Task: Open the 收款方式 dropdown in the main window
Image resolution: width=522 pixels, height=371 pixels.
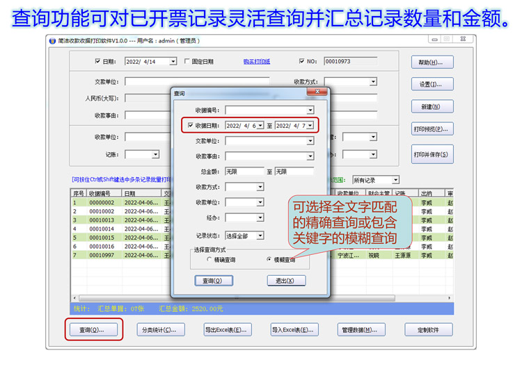Action: 373,81
